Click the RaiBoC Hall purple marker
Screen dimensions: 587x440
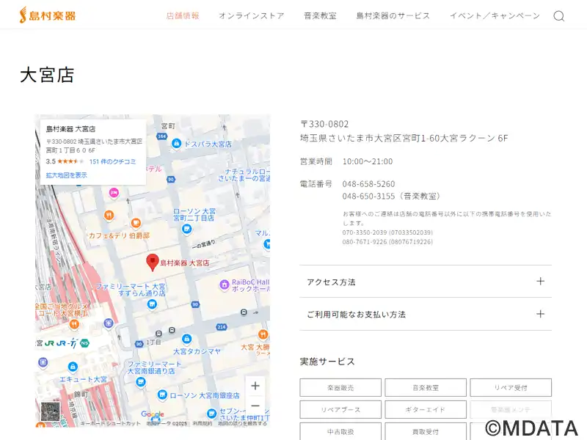[224, 285]
